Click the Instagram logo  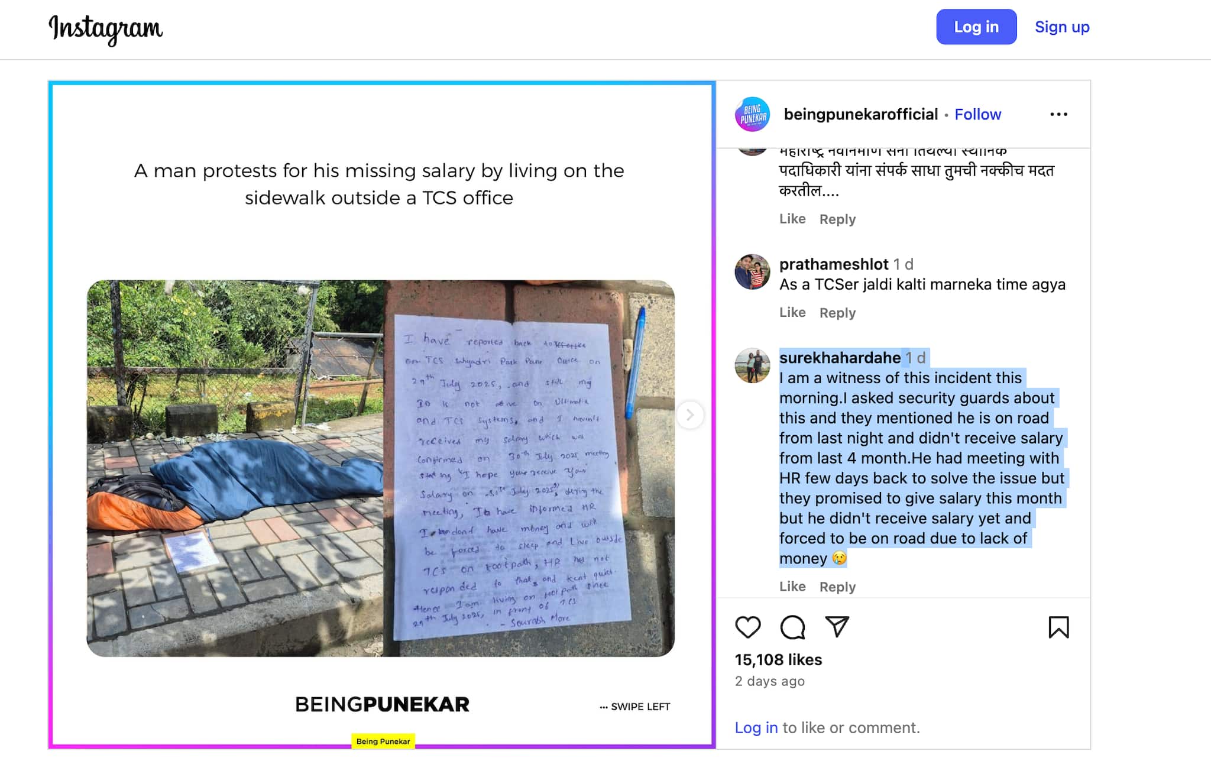click(x=106, y=28)
